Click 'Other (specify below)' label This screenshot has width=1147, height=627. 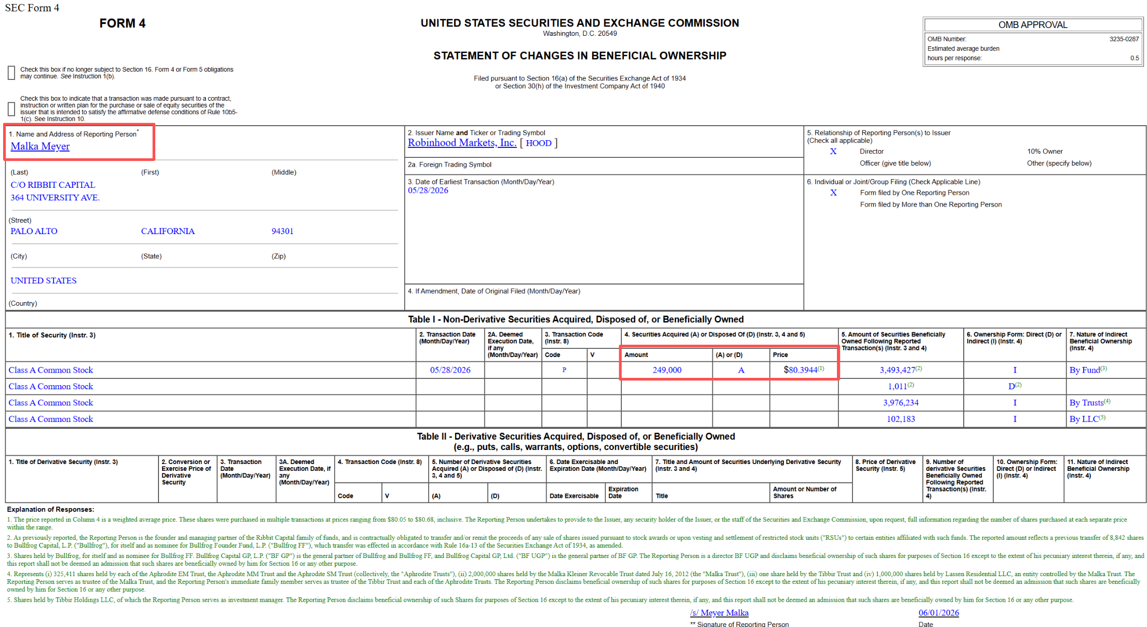pyautogui.click(x=1059, y=163)
